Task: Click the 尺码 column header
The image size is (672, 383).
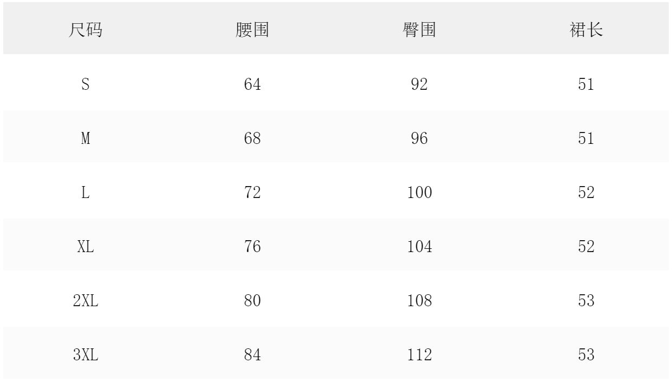Action: point(86,31)
